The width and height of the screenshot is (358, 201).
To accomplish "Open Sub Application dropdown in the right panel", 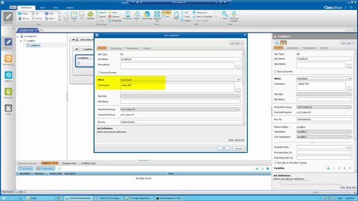I will [350, 137].
